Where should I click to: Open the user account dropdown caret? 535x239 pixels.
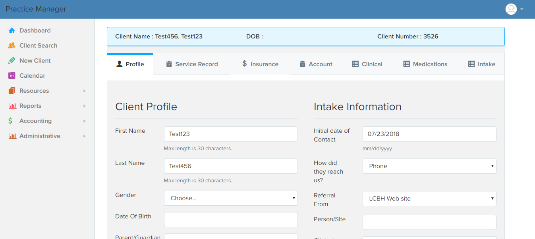tap(522, 10)
